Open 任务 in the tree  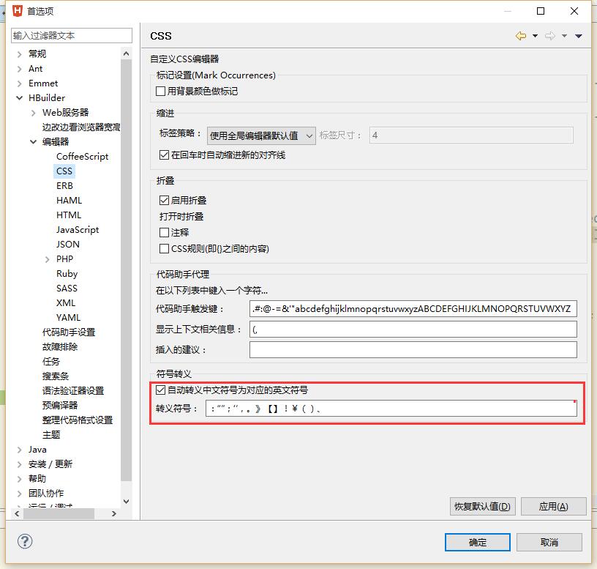pos(51,361)
